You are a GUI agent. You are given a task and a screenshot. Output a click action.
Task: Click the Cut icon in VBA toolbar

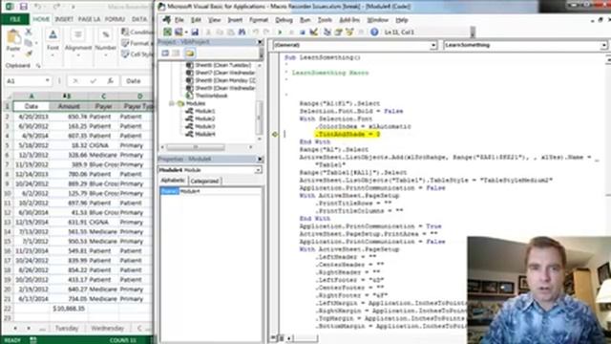[208, 32]
